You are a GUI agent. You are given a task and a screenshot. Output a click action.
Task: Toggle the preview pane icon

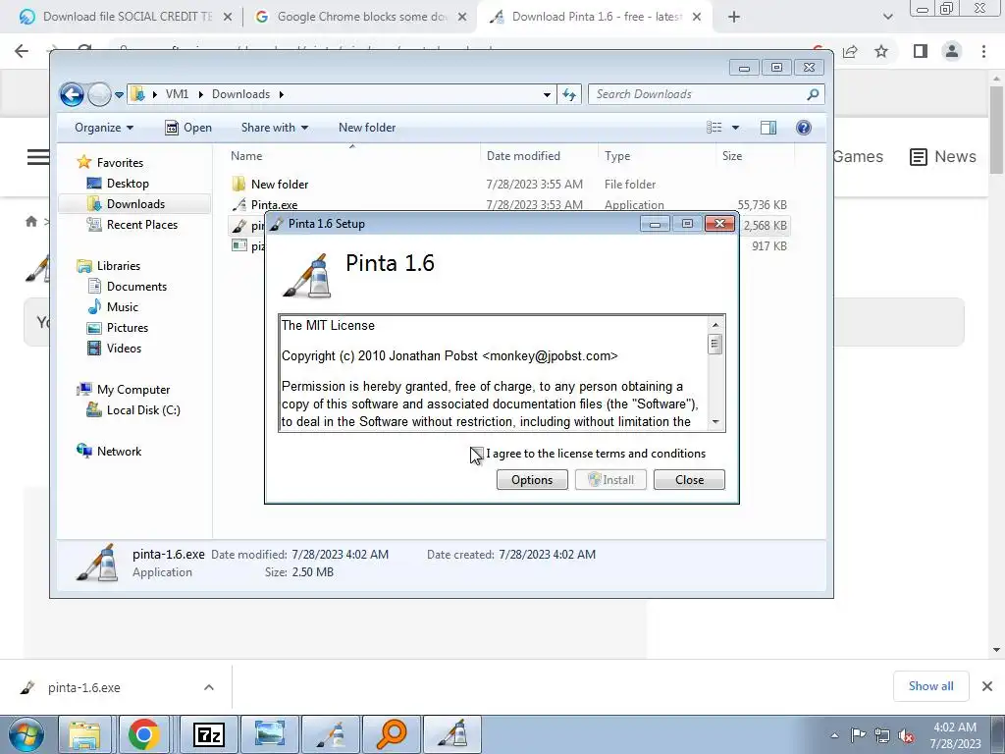(768, 128)
